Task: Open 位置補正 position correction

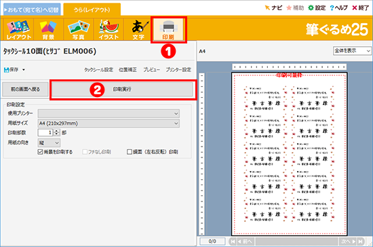Action: [x=127, y=70]
